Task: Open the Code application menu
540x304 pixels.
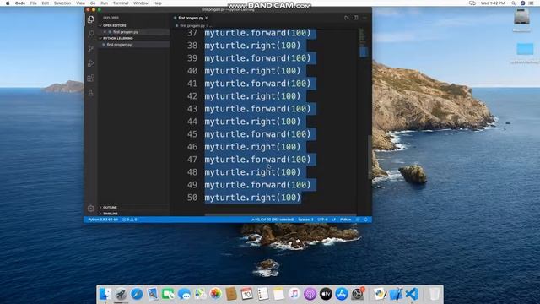Action: [x=20, y=3]
